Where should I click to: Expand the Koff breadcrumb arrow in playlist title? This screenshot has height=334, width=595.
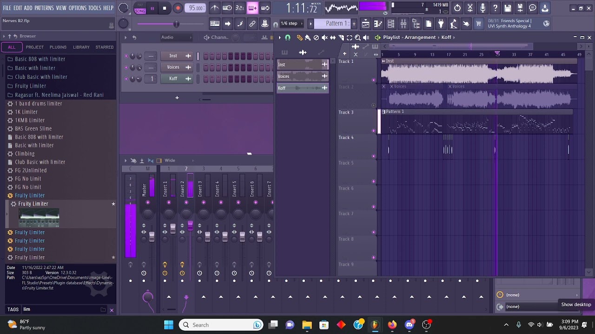pos(455,38)
